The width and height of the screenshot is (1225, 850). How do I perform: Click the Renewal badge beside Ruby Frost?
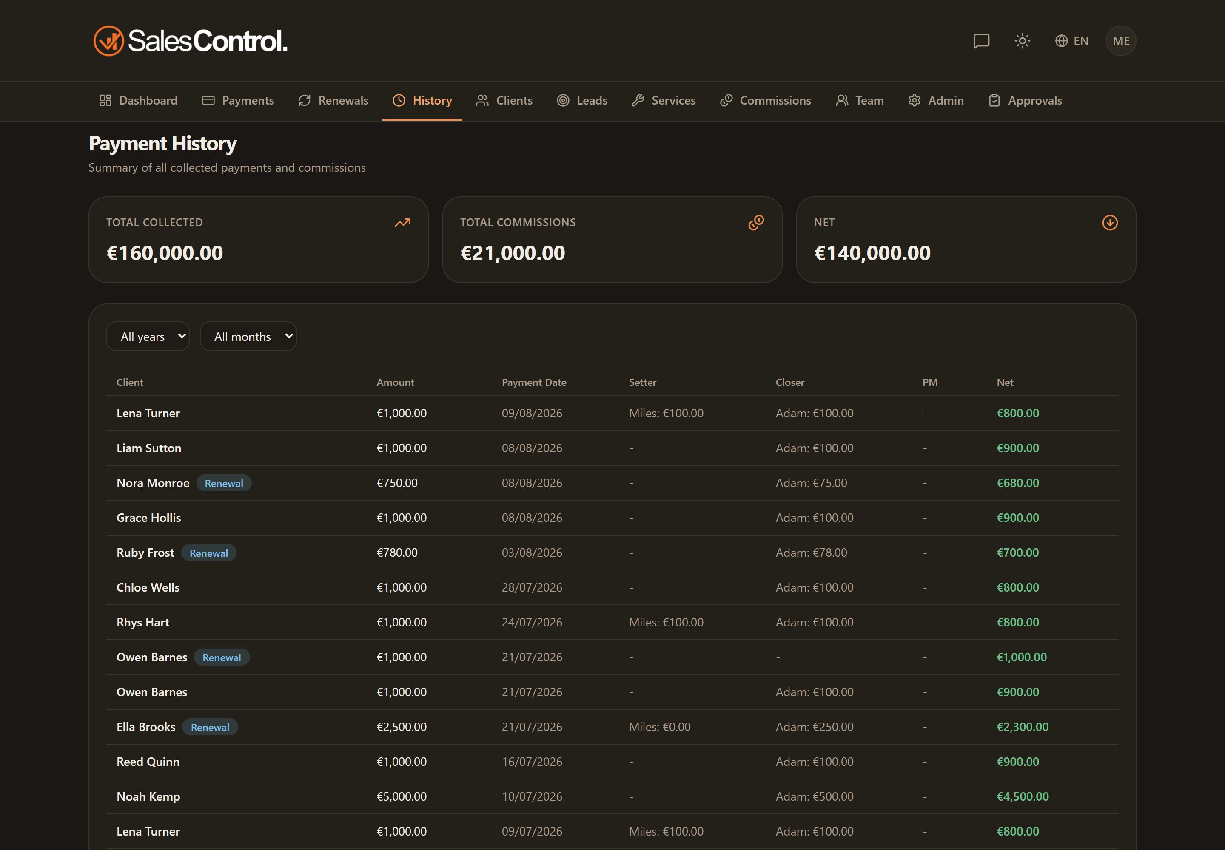209,553
